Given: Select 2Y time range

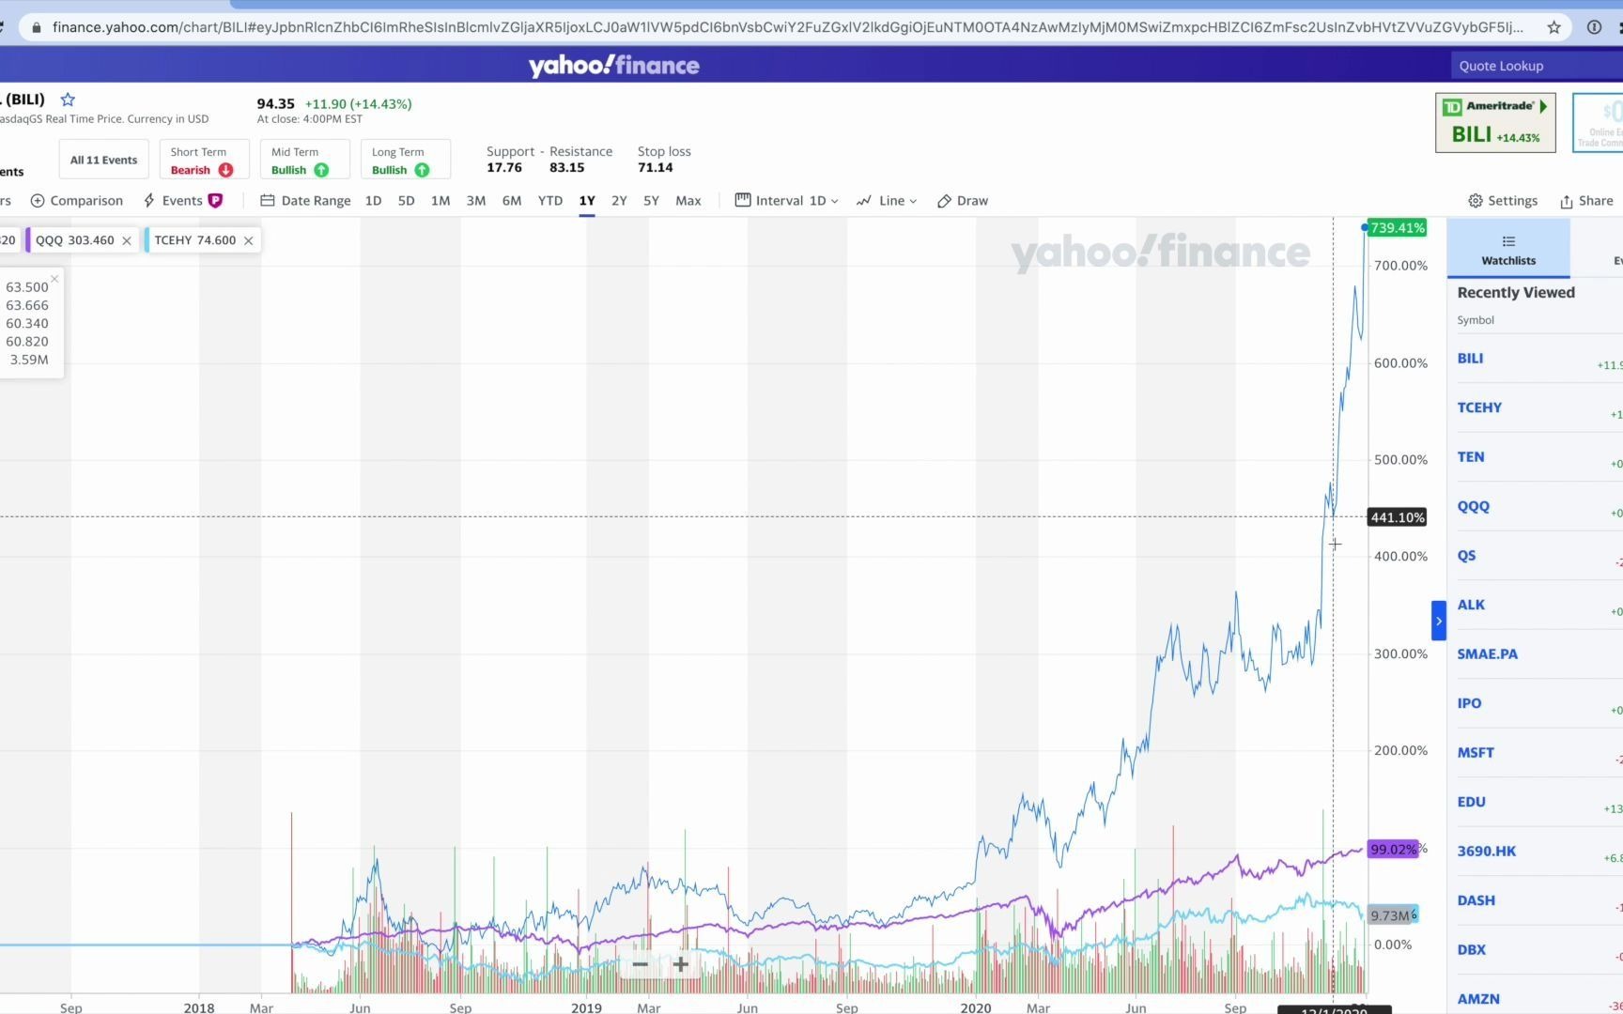Looking at the screenshot, I should point(619,201).
